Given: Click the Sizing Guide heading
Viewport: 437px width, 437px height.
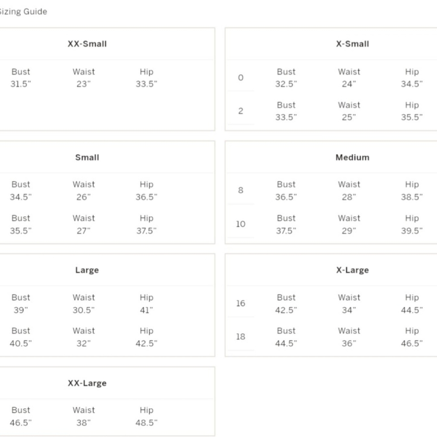Looking at the screenshot, I should click(x=23, y=11).
